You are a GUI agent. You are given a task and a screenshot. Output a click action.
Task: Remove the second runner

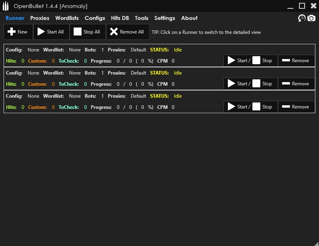click(297, 84)
